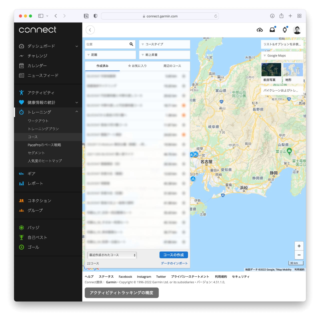The width and height of the screenshot is (320, 320).
Task: Open the course type dropdown
Action: pos(164,44)
